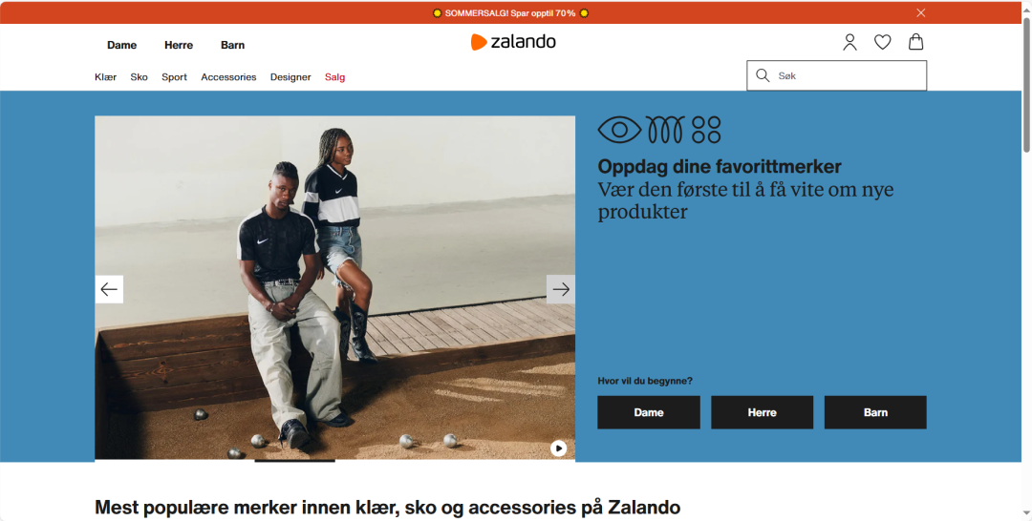Open the Klær category menu

[x=105, y=77]
